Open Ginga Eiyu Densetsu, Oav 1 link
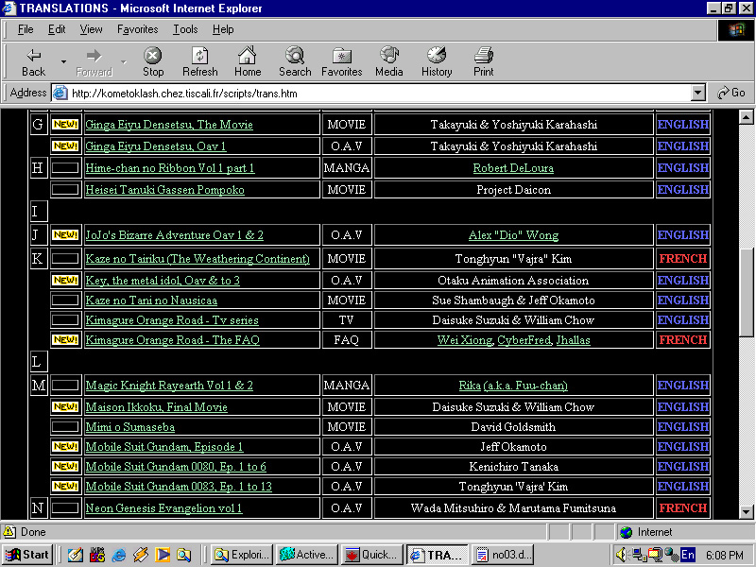The image size is (756, 567). point(156,146)
